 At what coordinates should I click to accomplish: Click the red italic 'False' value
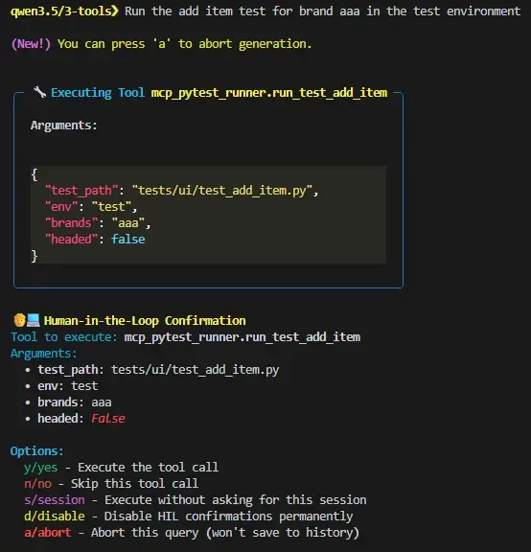click(108, 419)
